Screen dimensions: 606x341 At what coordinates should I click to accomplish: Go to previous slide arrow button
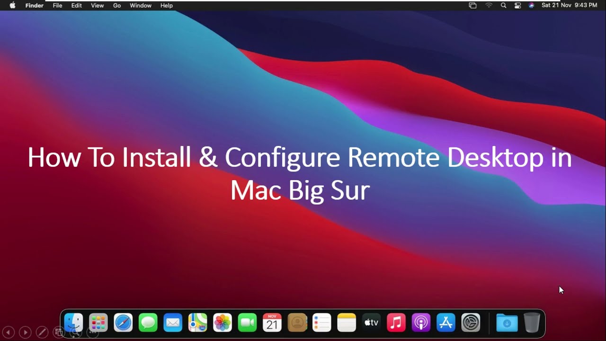9,332
